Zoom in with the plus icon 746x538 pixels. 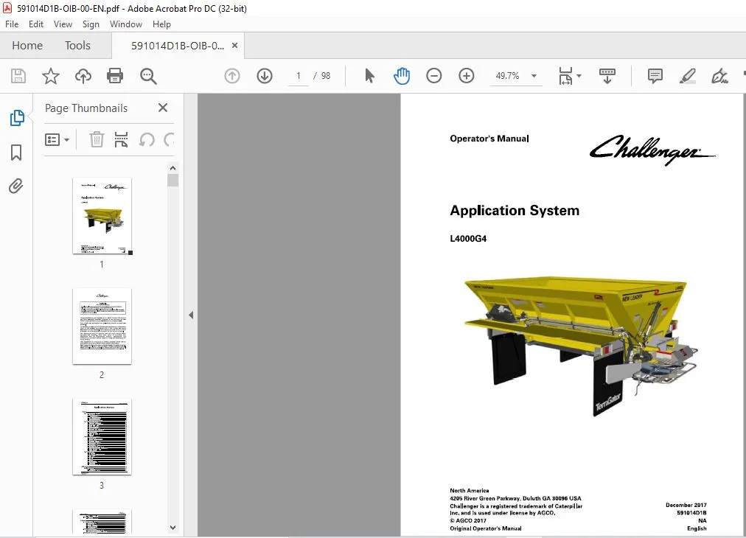[466, 76]
